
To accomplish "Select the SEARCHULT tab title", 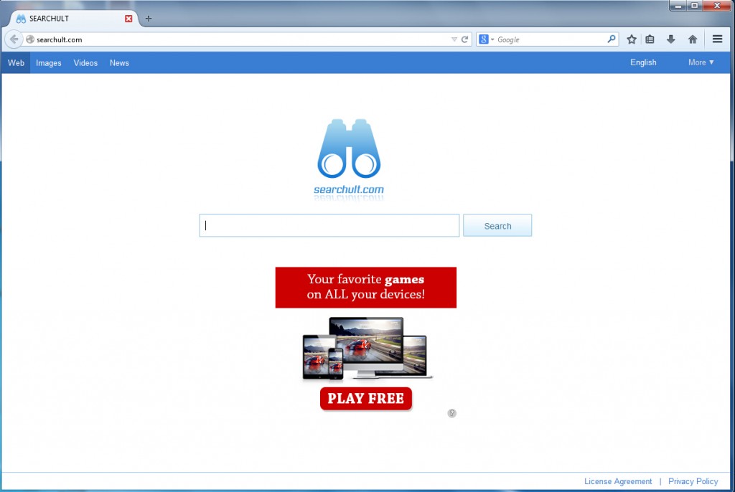I will point(49,19).
